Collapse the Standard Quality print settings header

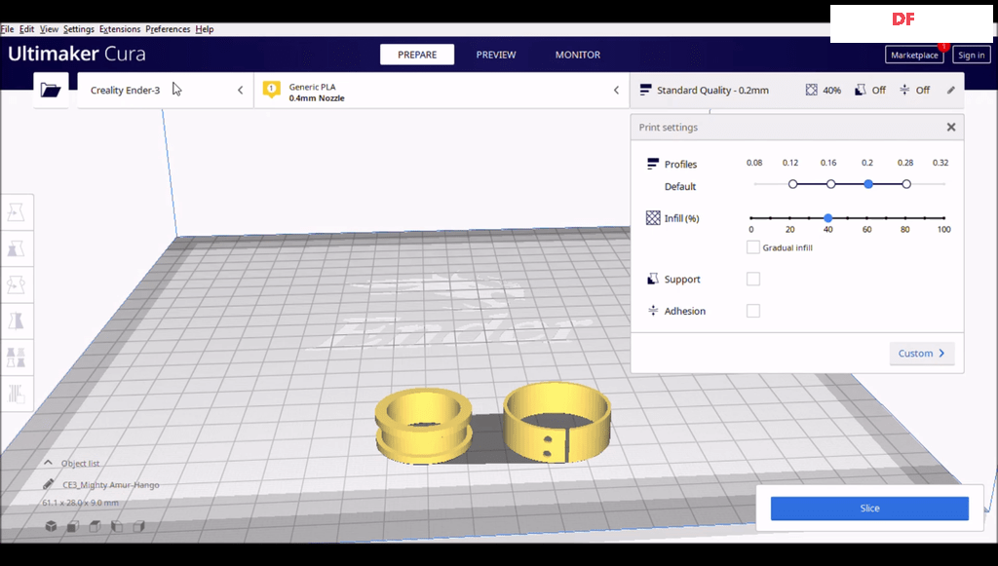[x=797, y=91]
